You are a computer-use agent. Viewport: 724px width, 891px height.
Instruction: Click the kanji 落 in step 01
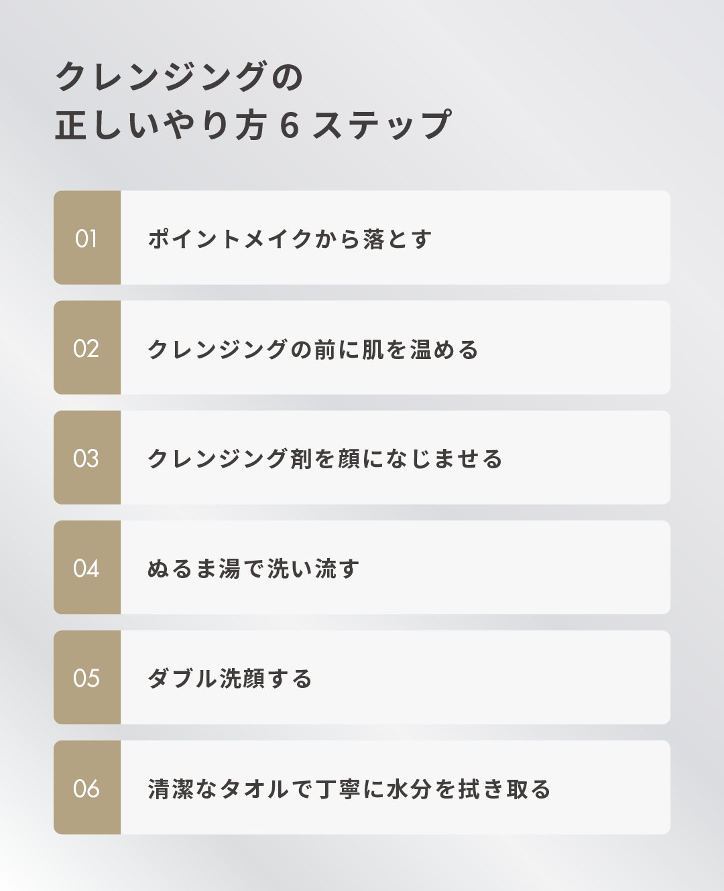[374, 238]
